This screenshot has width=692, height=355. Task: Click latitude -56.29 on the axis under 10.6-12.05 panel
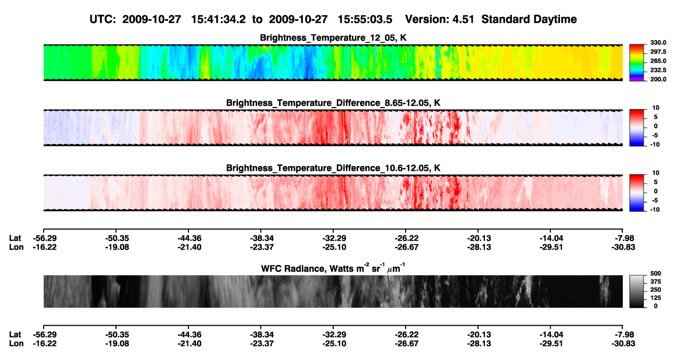(44, 238)
